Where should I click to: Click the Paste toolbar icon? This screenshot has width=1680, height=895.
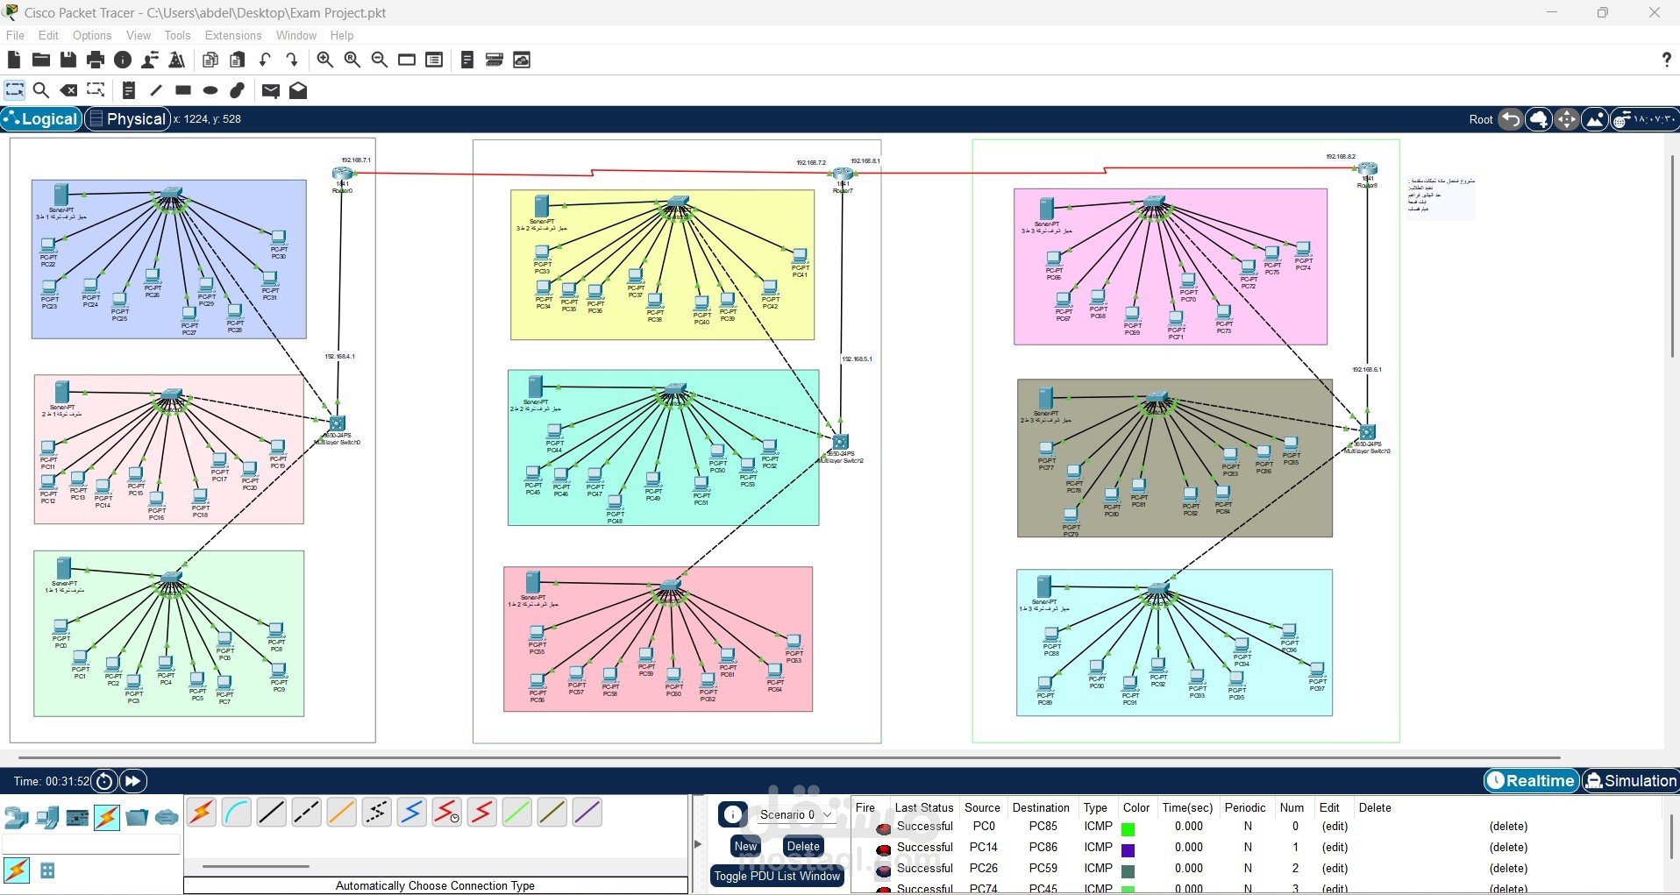(238, 60)
